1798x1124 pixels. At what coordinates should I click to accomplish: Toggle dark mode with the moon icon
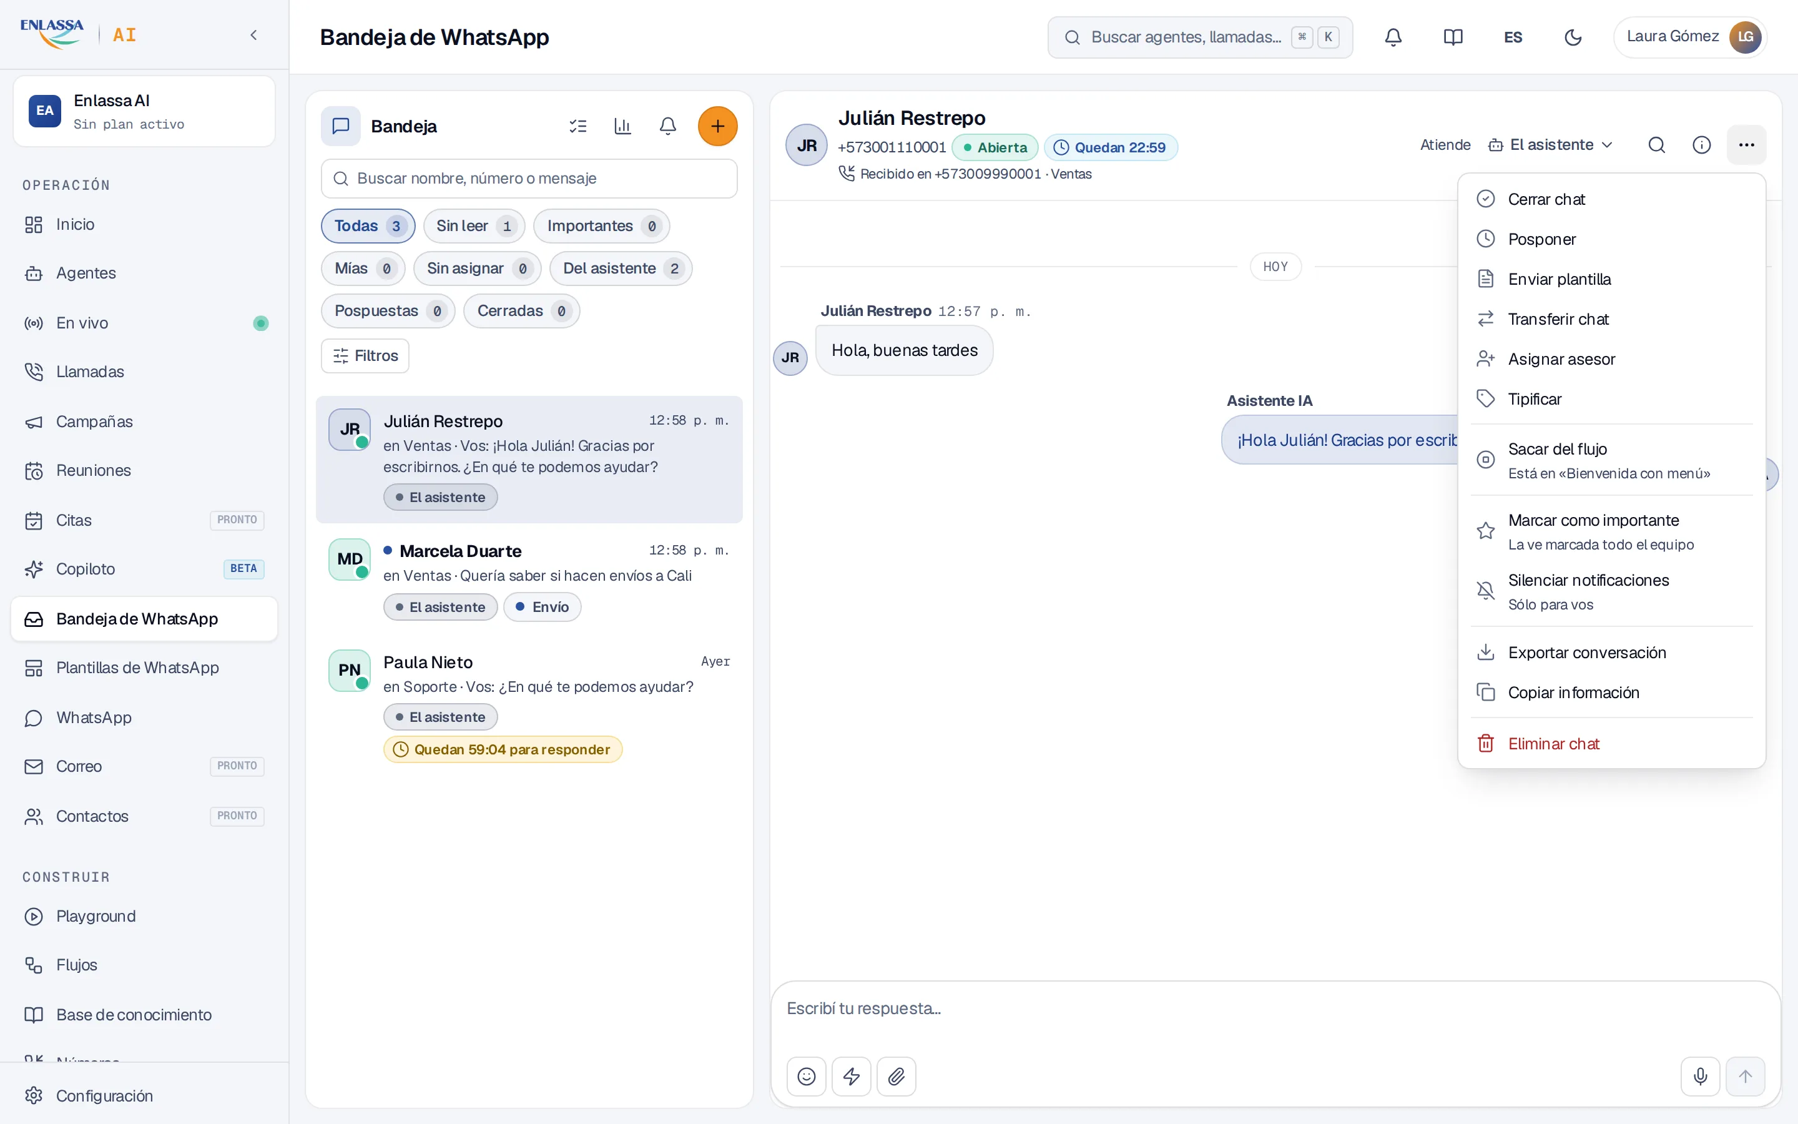pos(1573,37)
